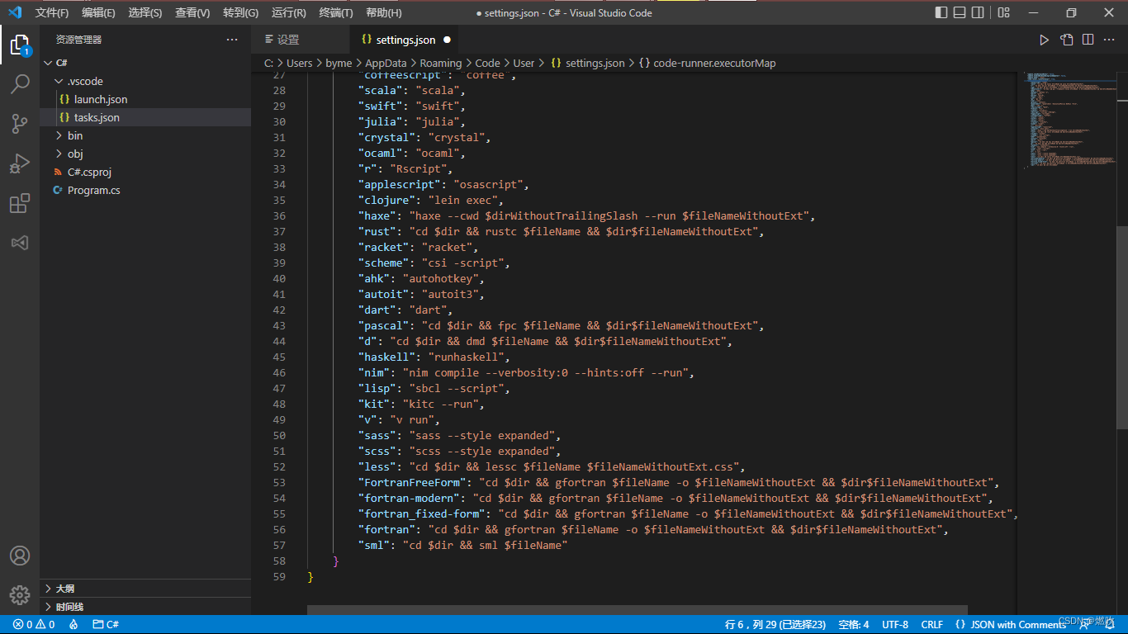
Task: Click the C# folder status bar item
Action: coord(106,625)
